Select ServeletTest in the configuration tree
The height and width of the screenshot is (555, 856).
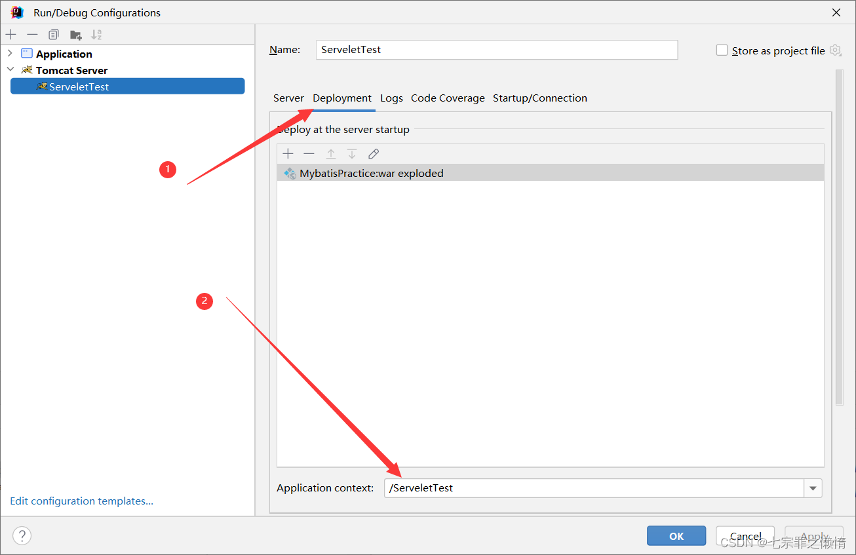pyautogui.click(x=128, y=86)
